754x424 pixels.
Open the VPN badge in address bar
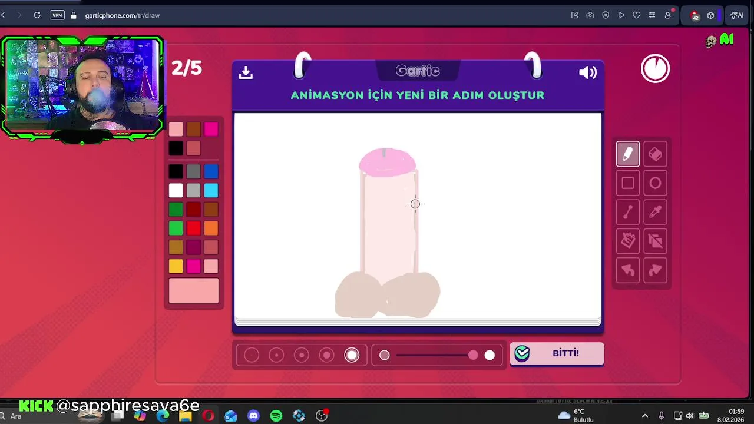[x=57, y=15]
